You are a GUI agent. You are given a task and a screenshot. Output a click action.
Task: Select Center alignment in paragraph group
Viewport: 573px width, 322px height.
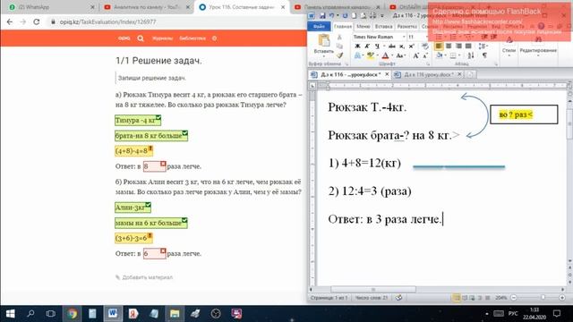pos(449,46)
